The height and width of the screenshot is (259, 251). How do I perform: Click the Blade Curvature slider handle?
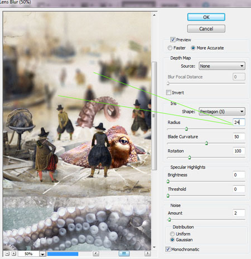click(x=206, y=143)
